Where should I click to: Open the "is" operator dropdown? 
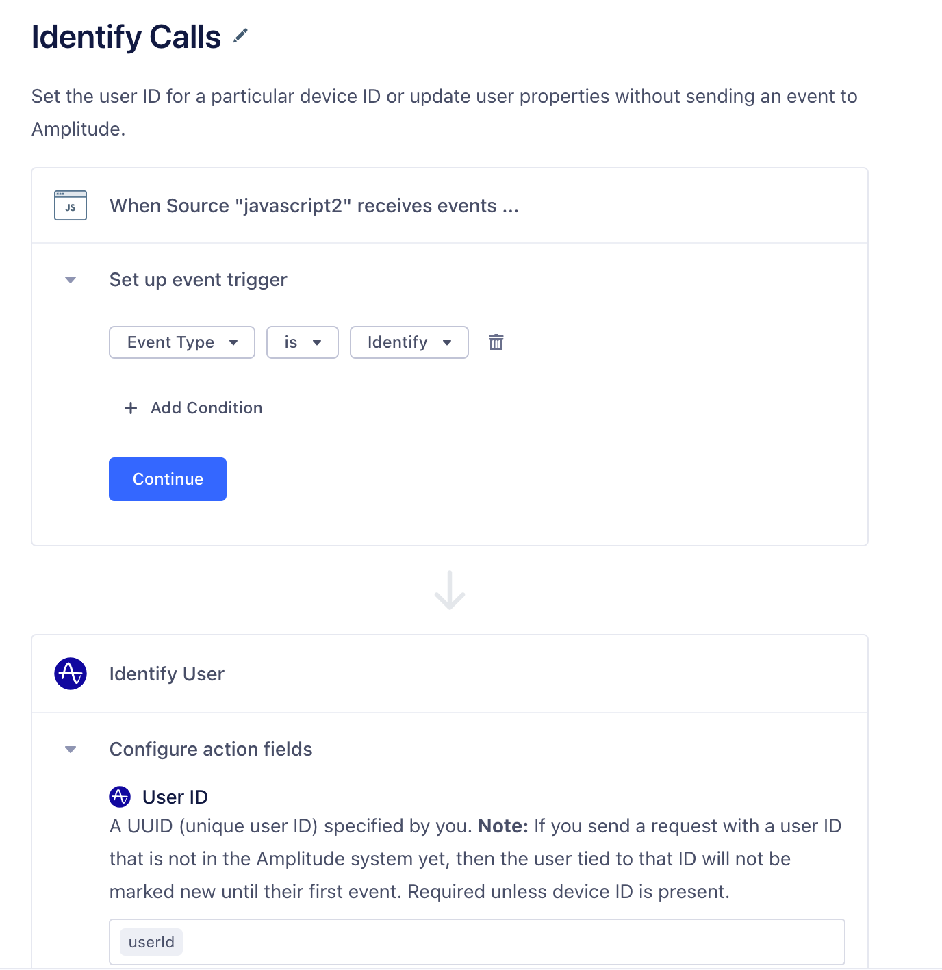pos(303,342)
